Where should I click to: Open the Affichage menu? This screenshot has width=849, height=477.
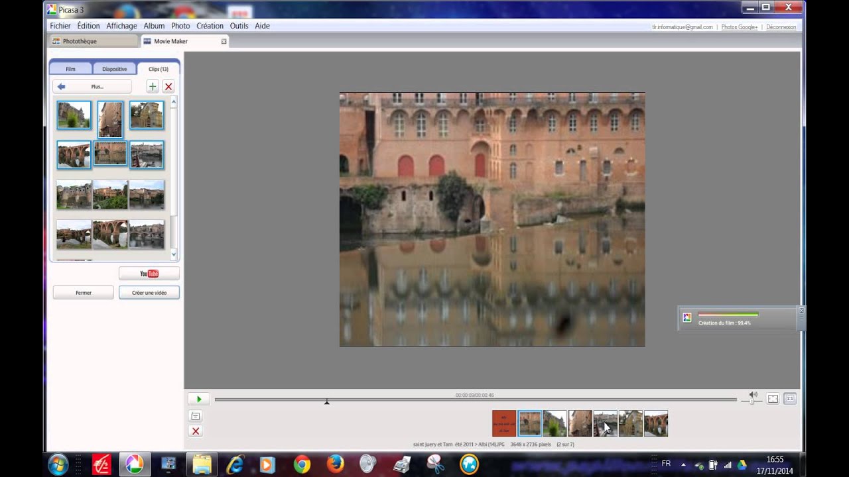pos(121,26)
